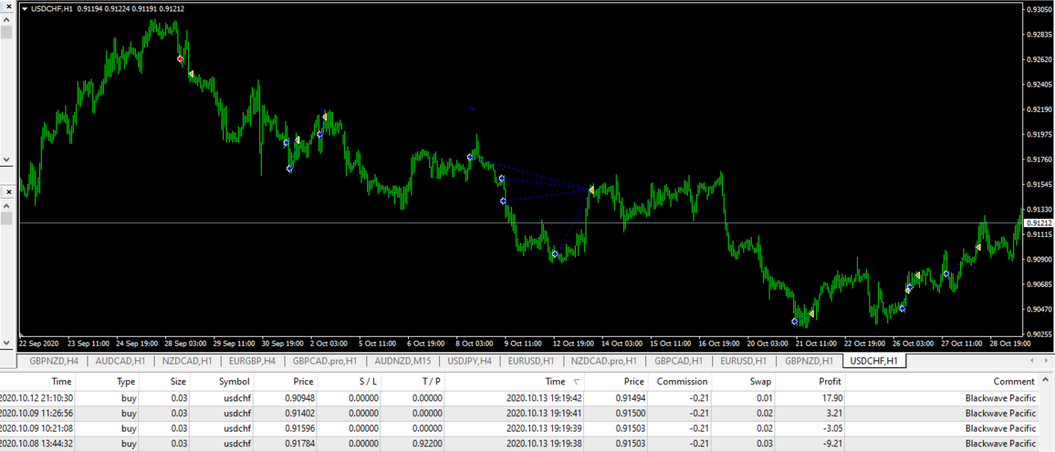Click open time 2020.10.08 13:44:32
Image resolution: width=1055 pixels, height=452 pixels.
click(36, 442)
